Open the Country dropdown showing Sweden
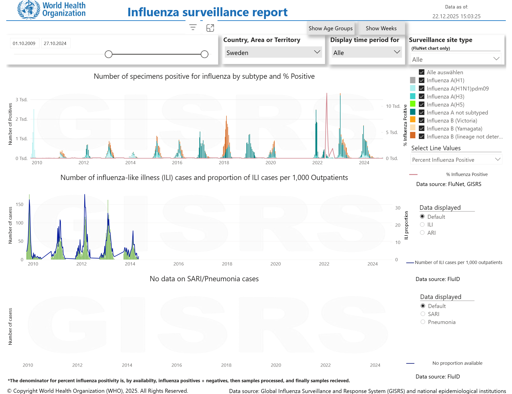Image resolution: width=512 pixels, height=394 pixels. (273, 52)
